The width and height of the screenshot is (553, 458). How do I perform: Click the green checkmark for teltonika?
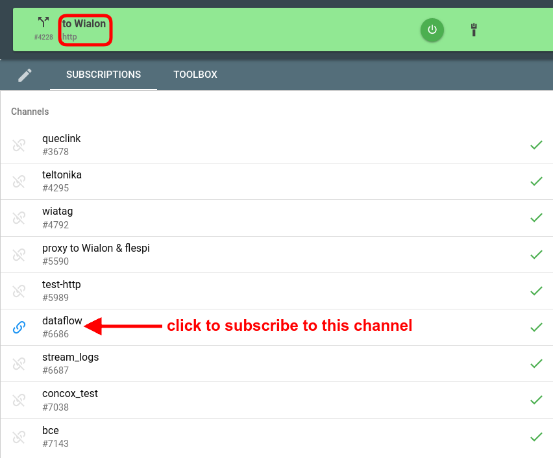pos(536,181)
